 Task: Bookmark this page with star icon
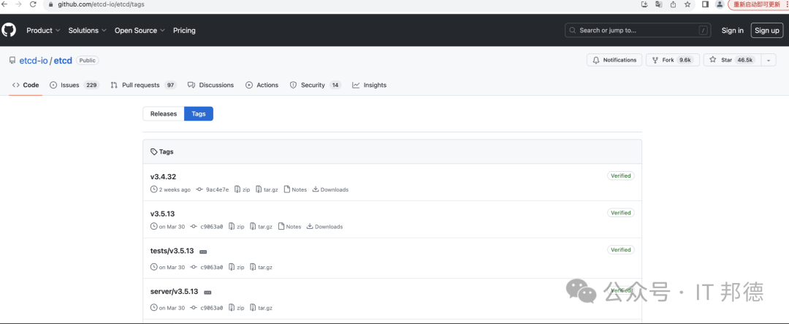point(687,4)
